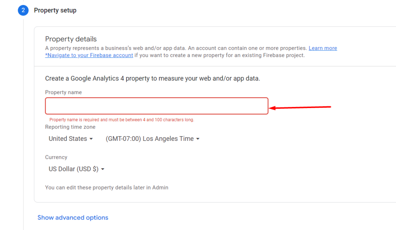396x230 pixels.
Task: Follow the Navigate to your Firebase account link
Action: coord(89,55)
